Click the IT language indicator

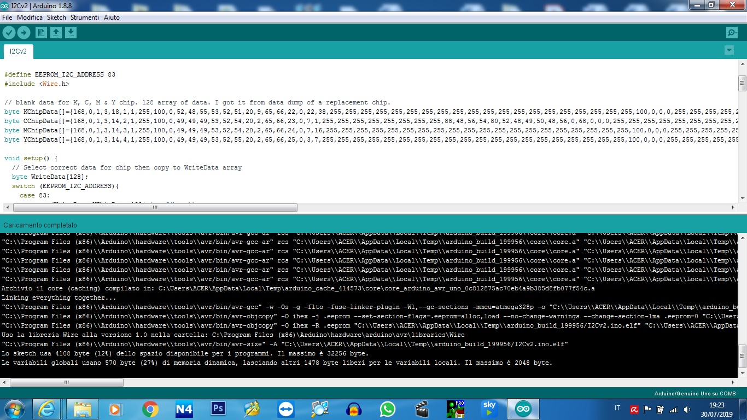[617, 408]
